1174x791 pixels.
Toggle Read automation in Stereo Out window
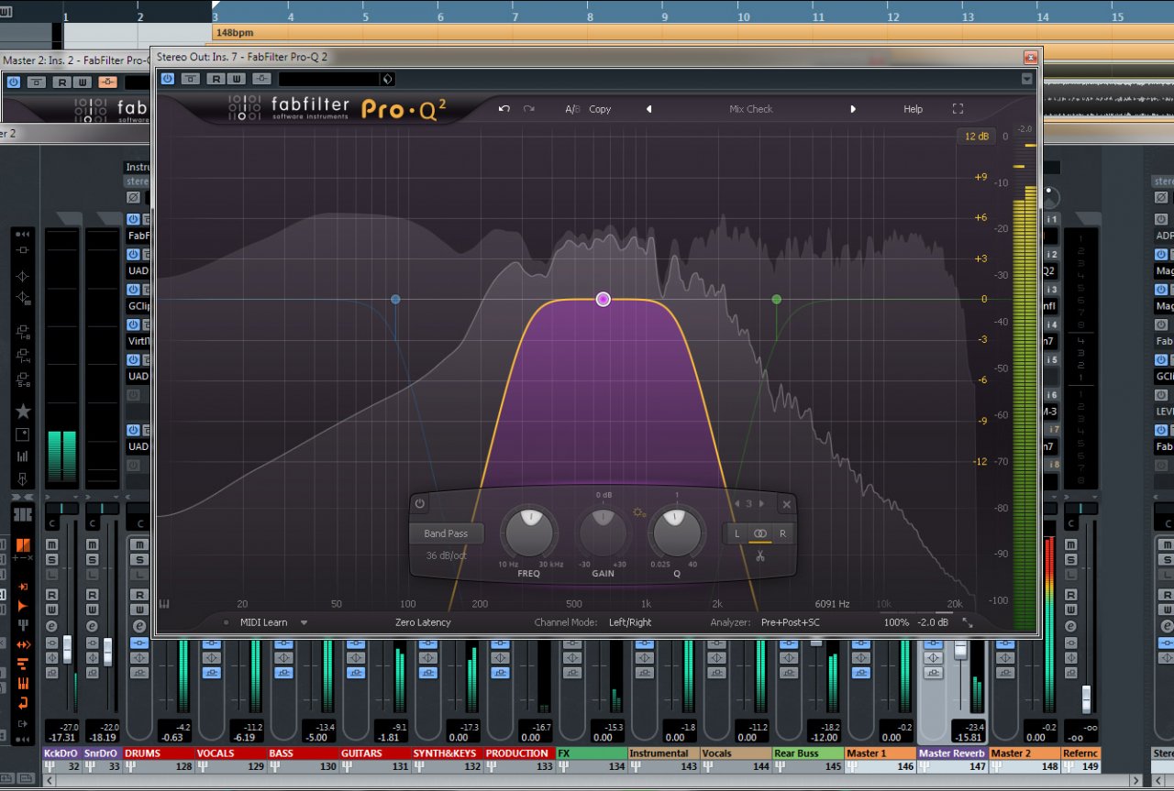(216, 79)
